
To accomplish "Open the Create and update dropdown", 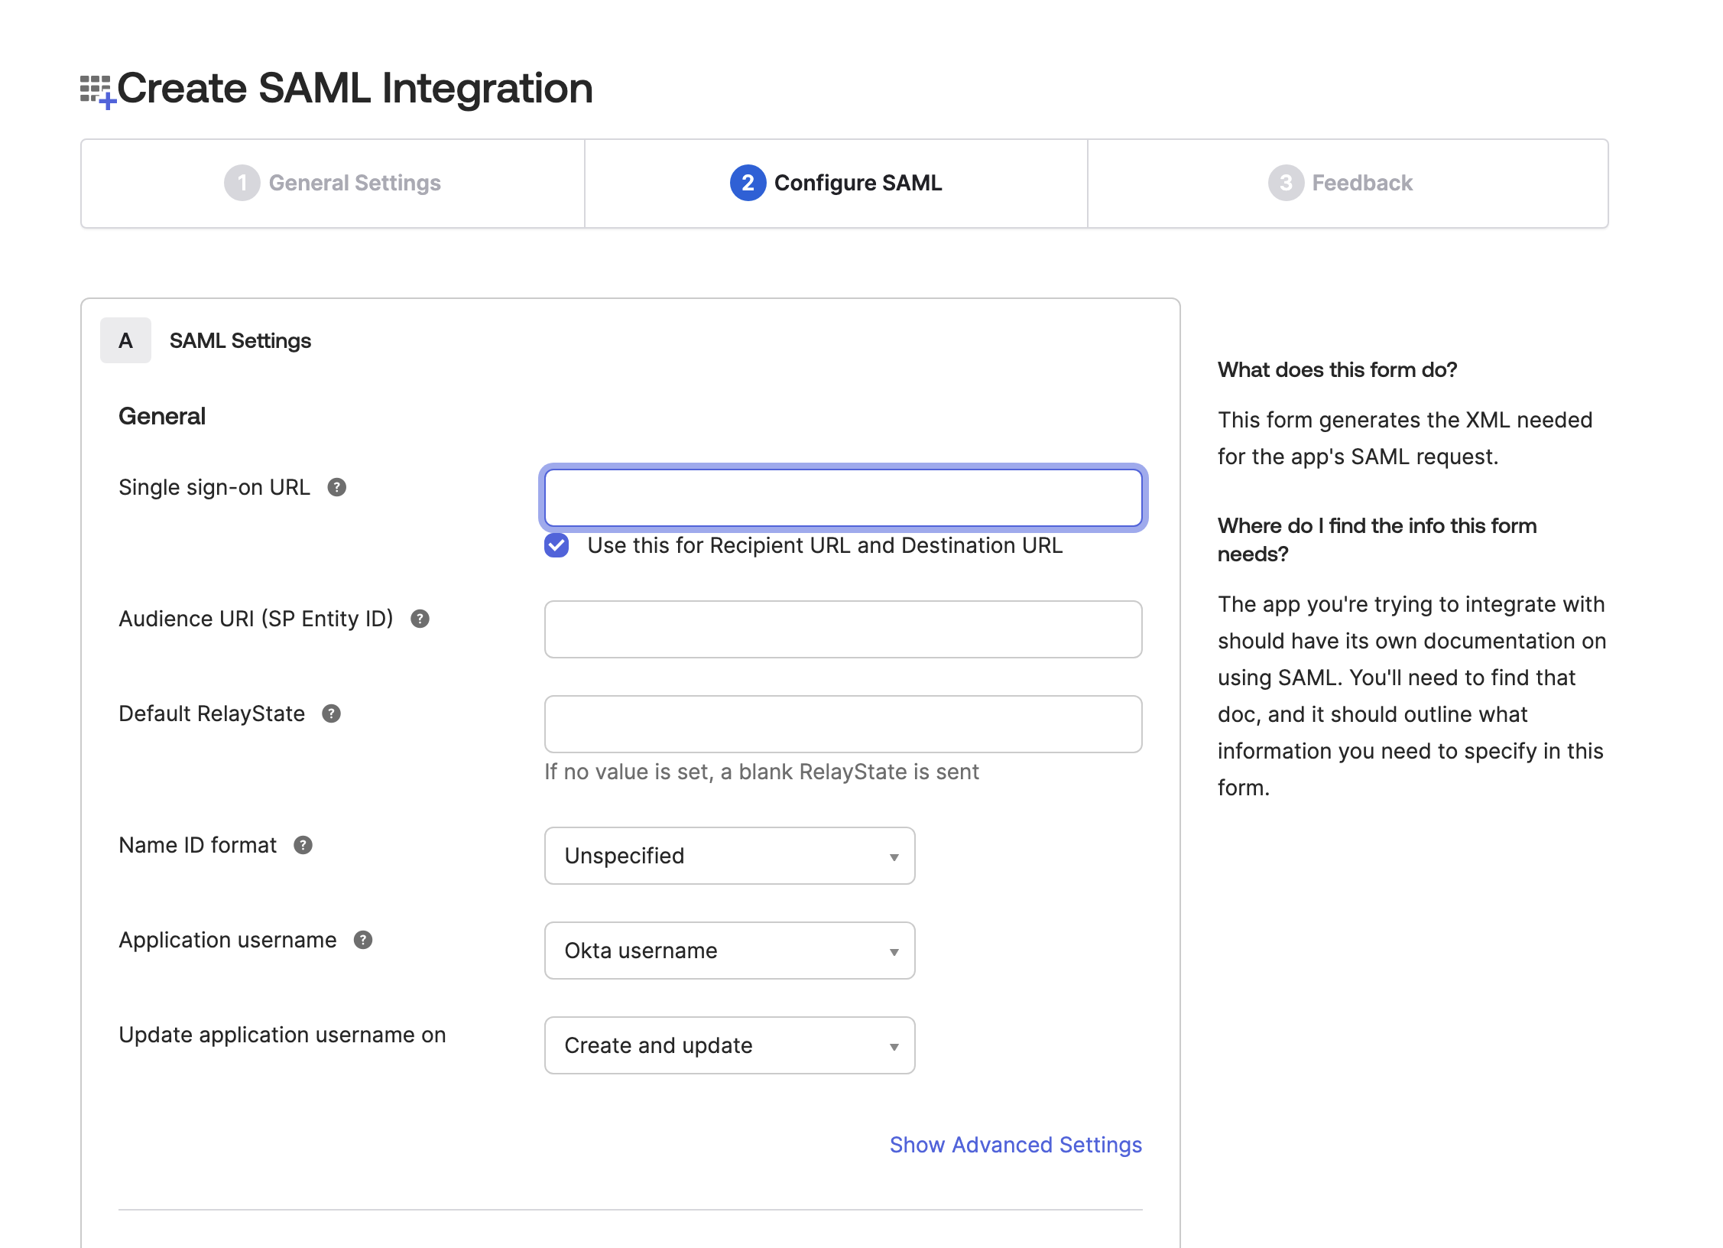I will (729, 1045).
